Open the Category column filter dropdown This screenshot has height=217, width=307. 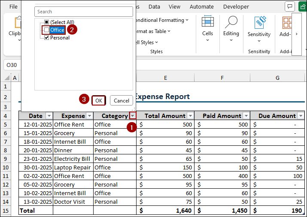pyautogui.click(x=133, y=116)
